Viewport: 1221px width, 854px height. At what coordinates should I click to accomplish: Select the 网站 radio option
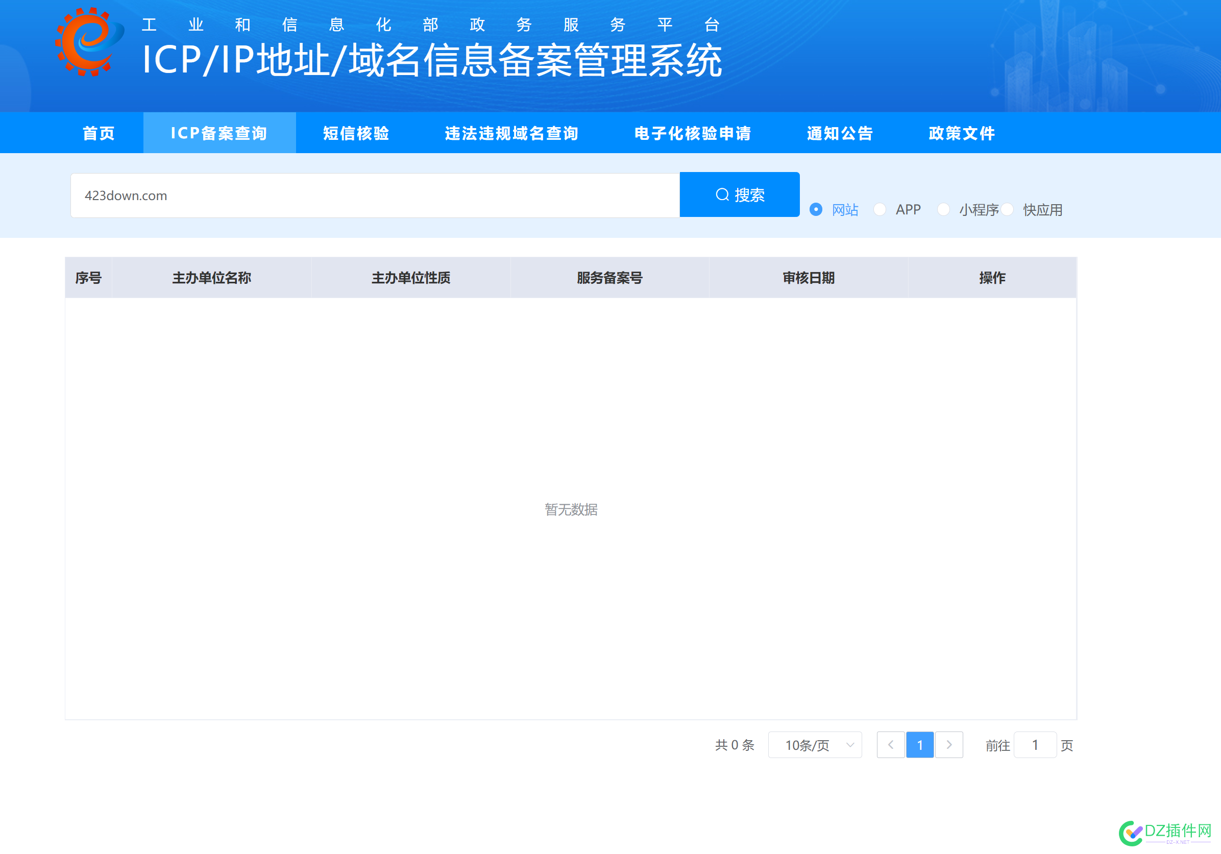point(834,209)
